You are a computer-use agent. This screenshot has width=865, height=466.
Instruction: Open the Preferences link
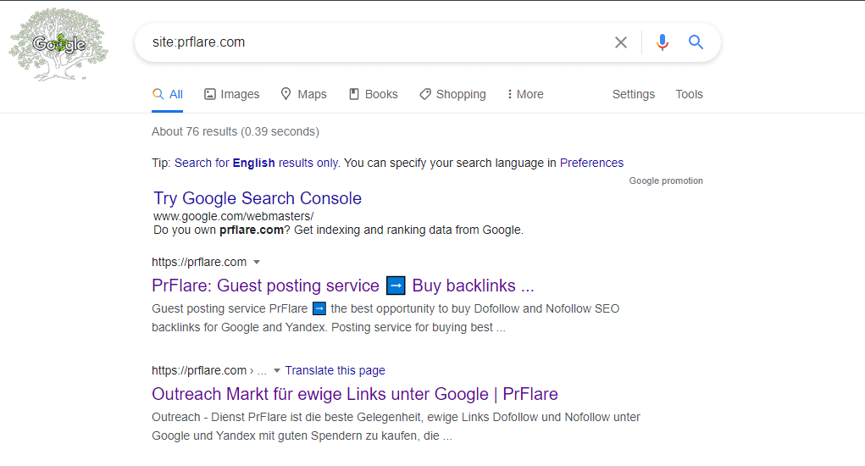coord(591,164)
